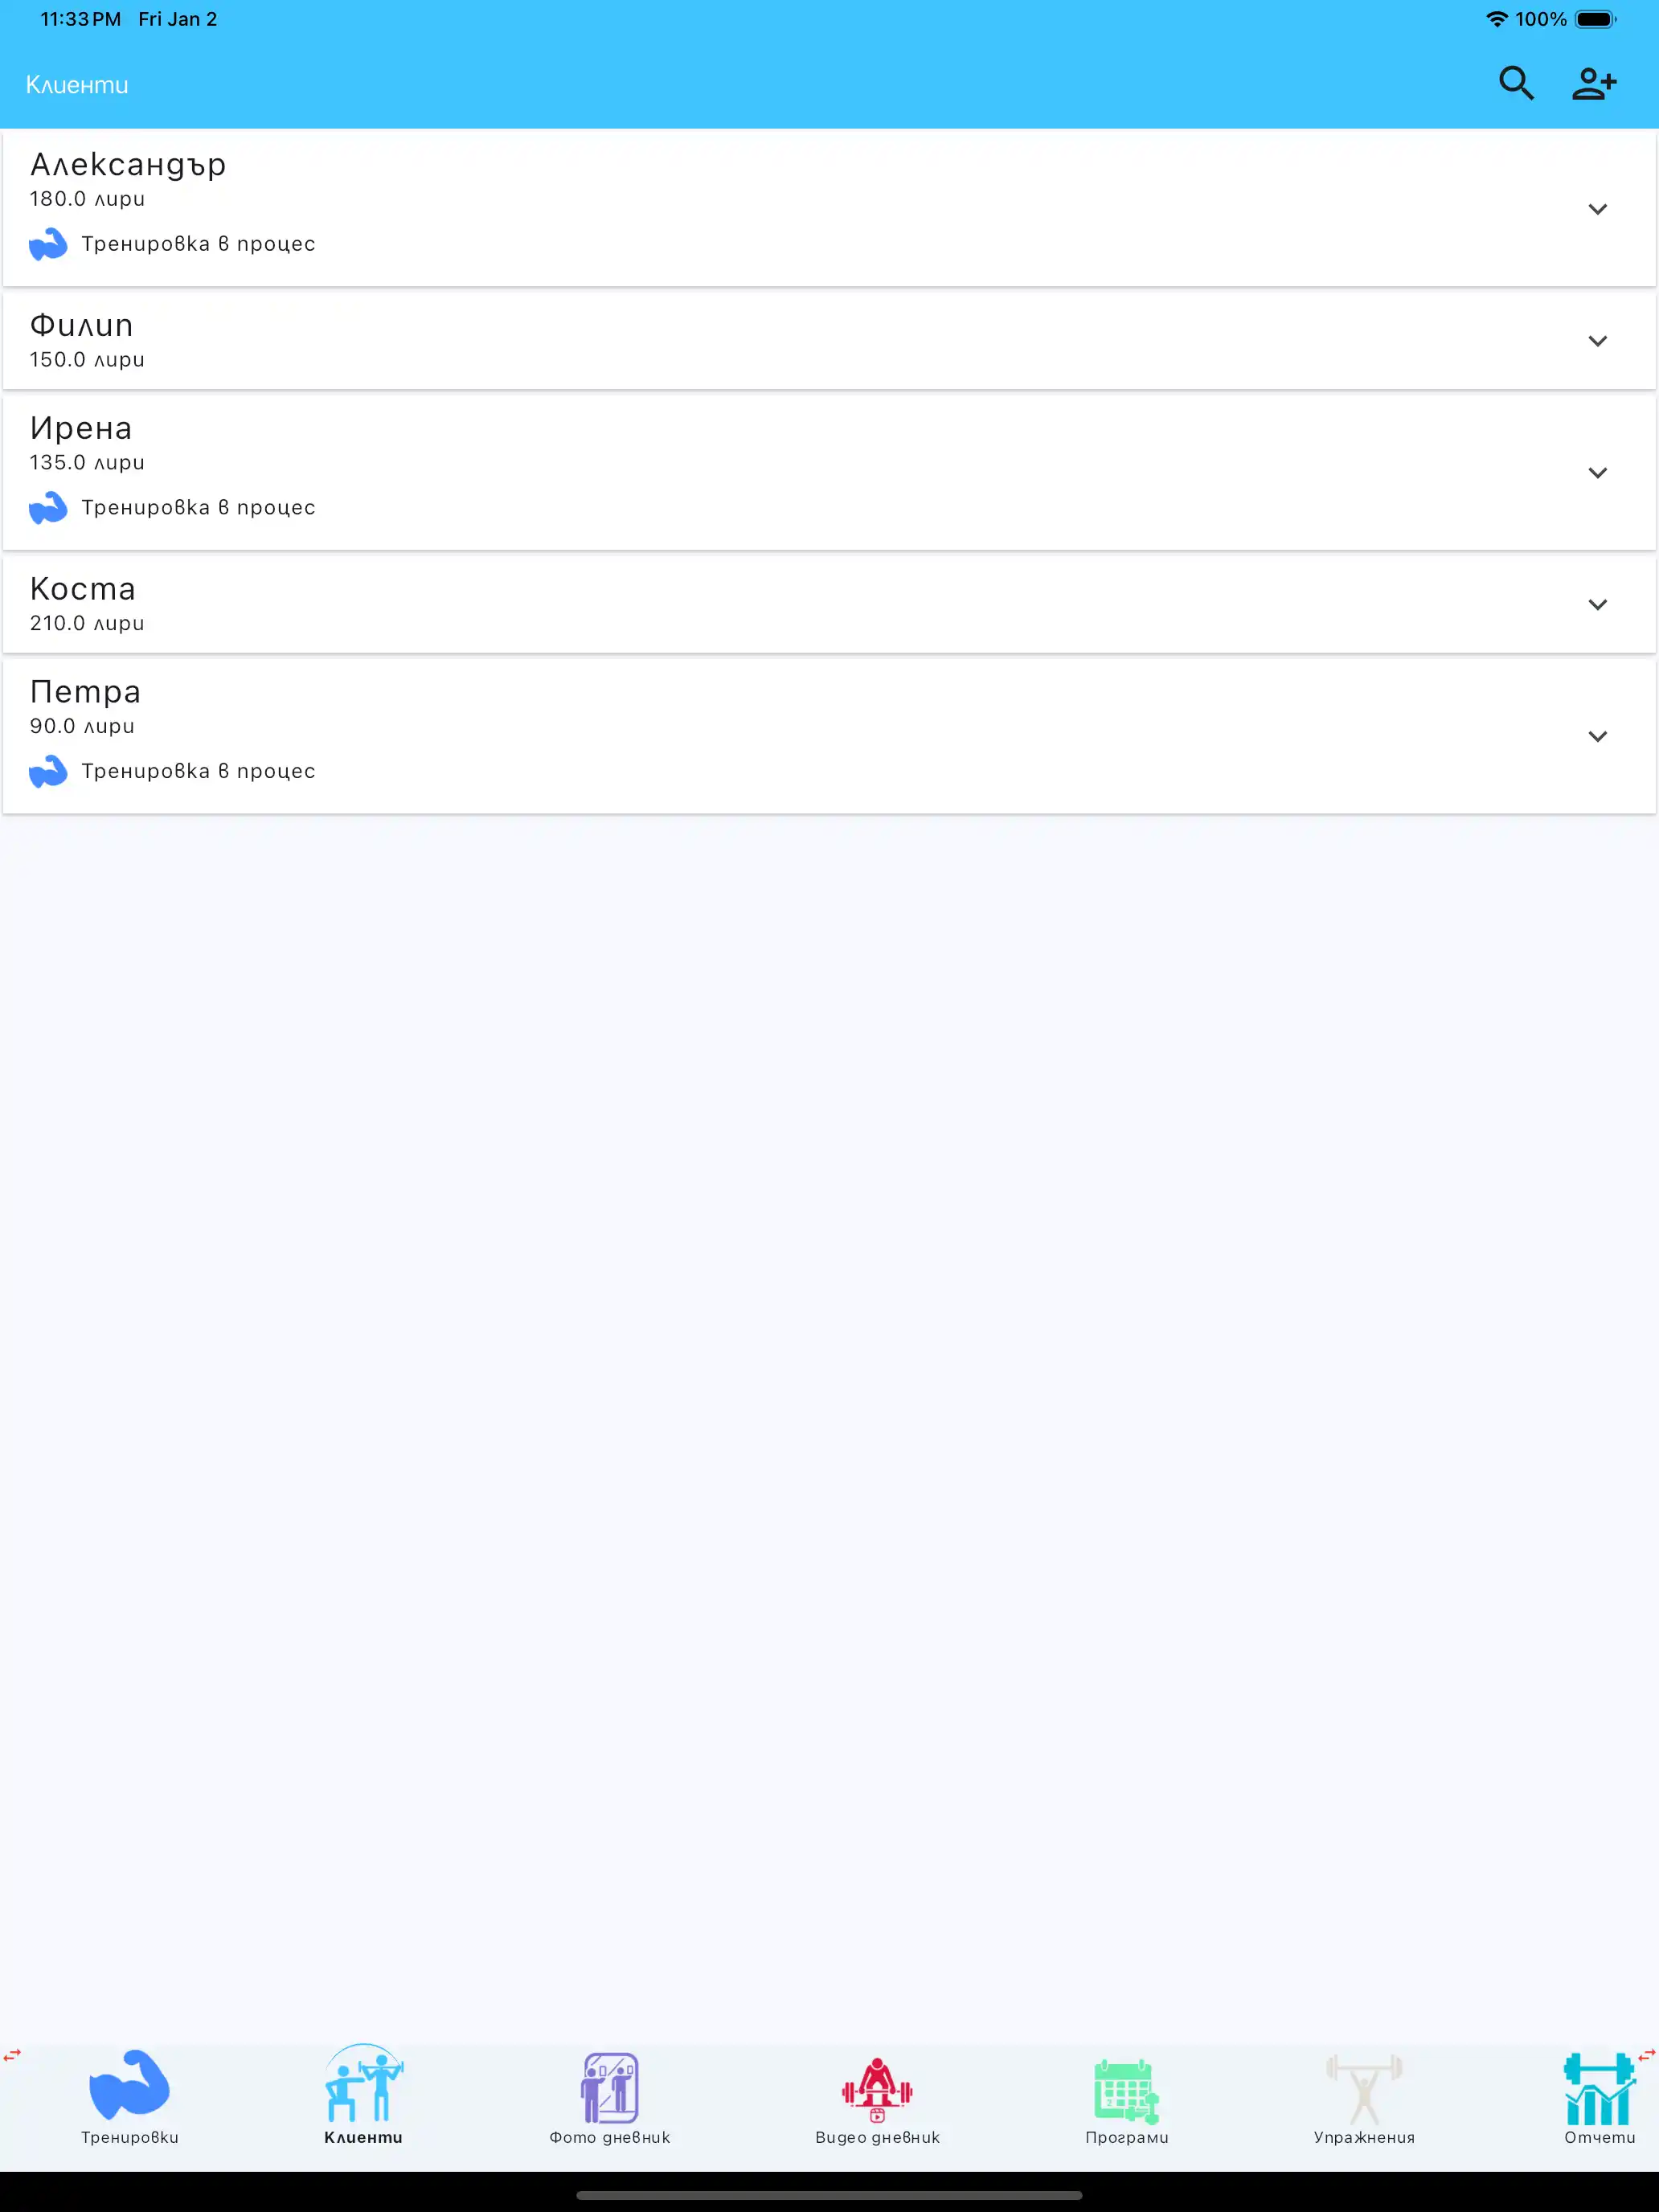
Task: Open Тренировка в процес for Петра
Action: click(x=199, y=771)
